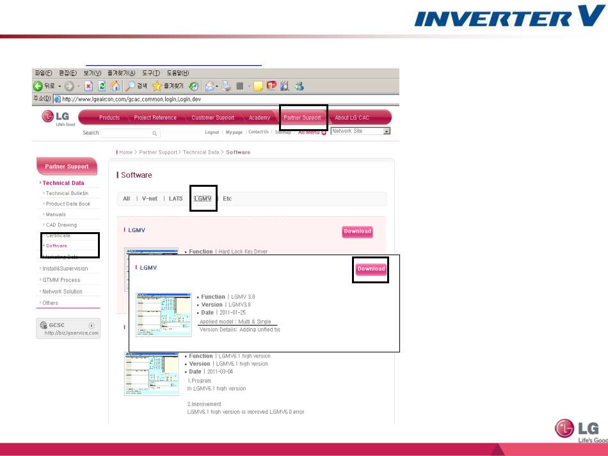Click the gray square Edit toolbar icon
The height and width of the screenshot is (456, 608).
click(240, 86)
